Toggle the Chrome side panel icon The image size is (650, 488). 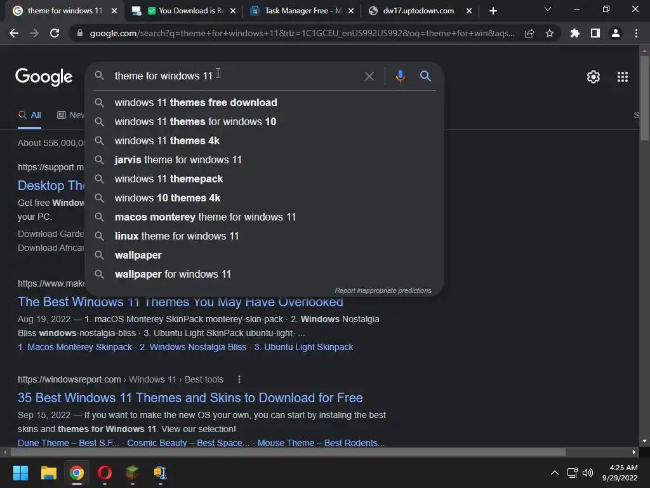click(x=595, y=33)
